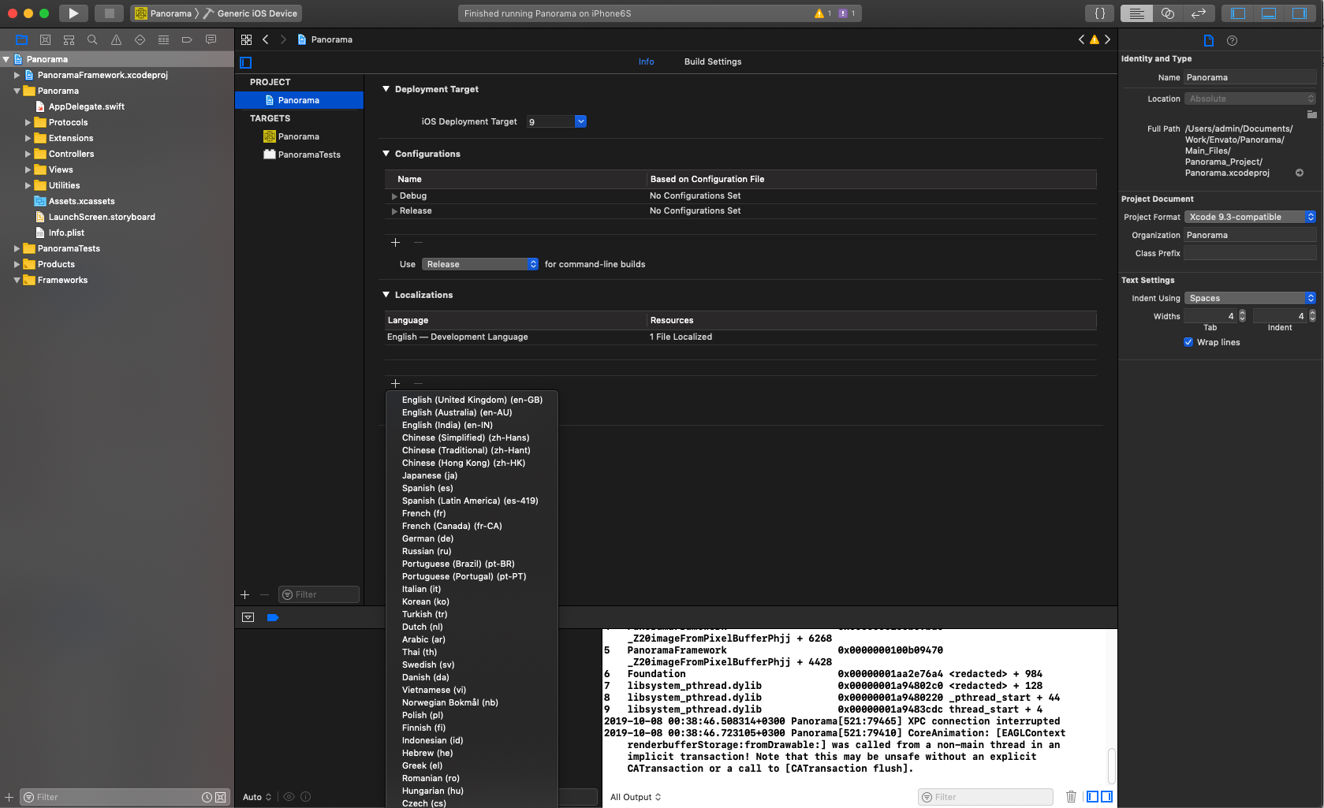Collapse the Deployment Target section
This screenshot has height=808, width=1324.
386,89
